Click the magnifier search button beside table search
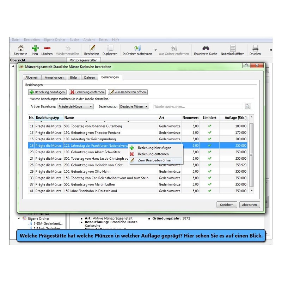Image resolution: width=282 pixels, height=282 pixels. [x=248, y=106]
